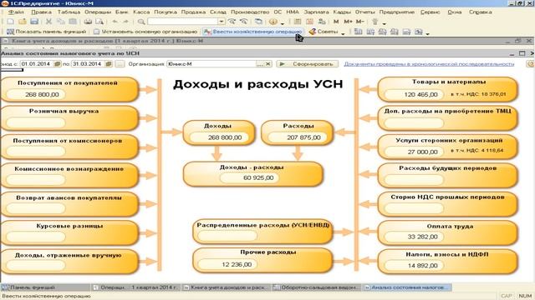This screenshot has width=535, height=300.
Task: Switch to Книга учета доходов и расх tab
Action: (226, 287)
